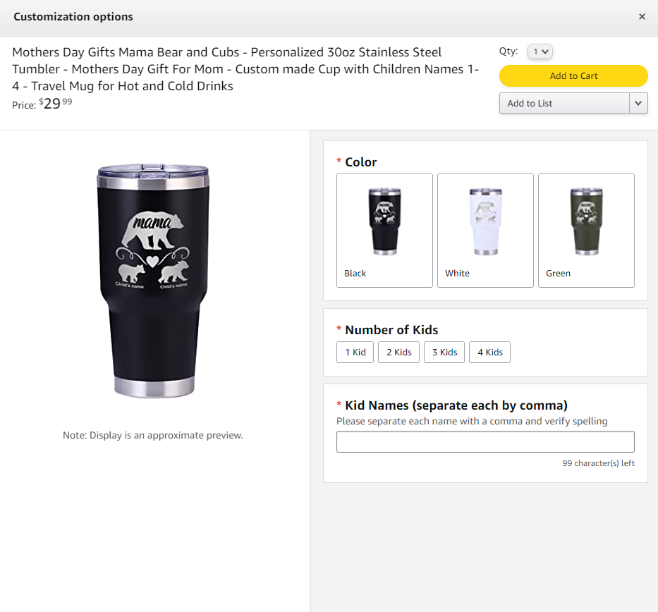Click the black tumbler thumbnail image
Image resolution: width=658 pixels, height=612 pixels.
pos(384,221)
